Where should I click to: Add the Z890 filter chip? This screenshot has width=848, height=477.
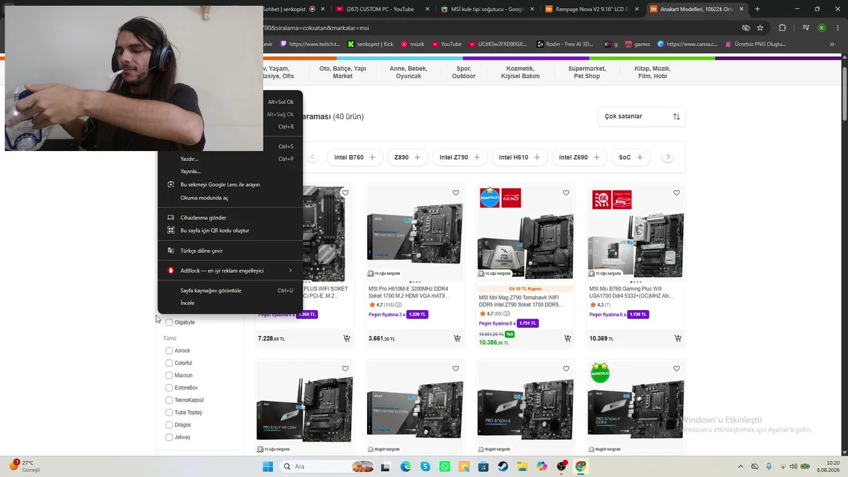(x=407, y=158)
